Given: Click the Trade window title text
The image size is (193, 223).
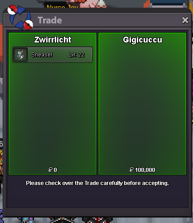Looking at the screenshot, I should point(50,20).
